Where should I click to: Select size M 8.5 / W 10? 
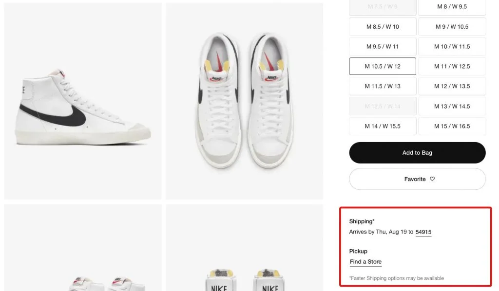tap(383, 27)
